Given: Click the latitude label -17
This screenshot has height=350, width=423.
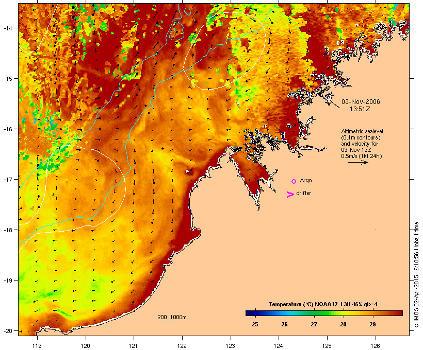Looking at the screenshot, I should click(7, 179).
